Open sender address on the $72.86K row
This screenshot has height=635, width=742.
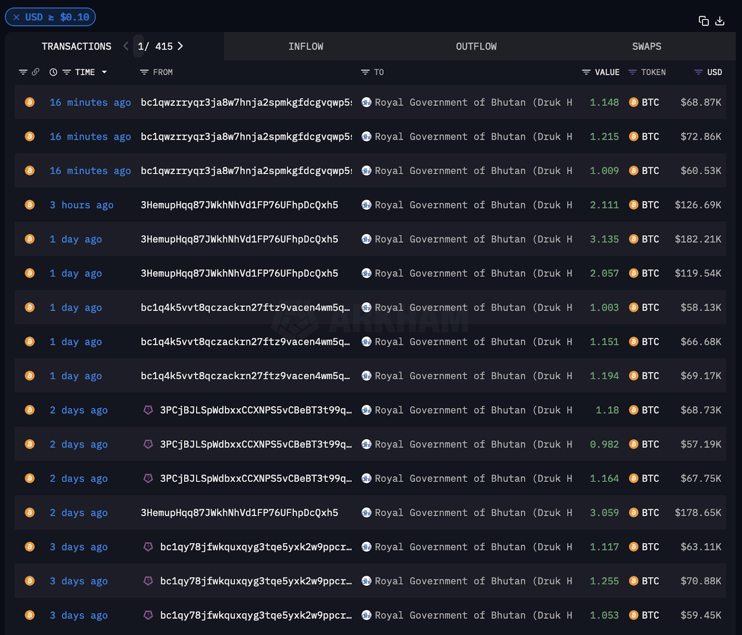tap(246, 136)
